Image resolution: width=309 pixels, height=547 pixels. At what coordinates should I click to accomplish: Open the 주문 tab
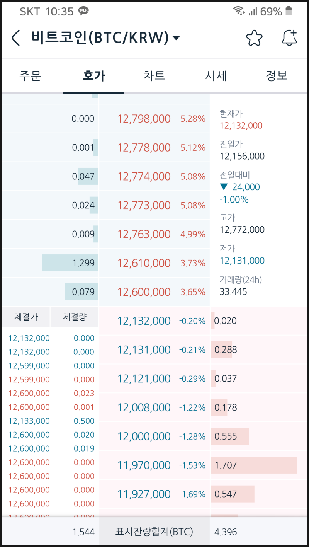(x=30, y=76)
